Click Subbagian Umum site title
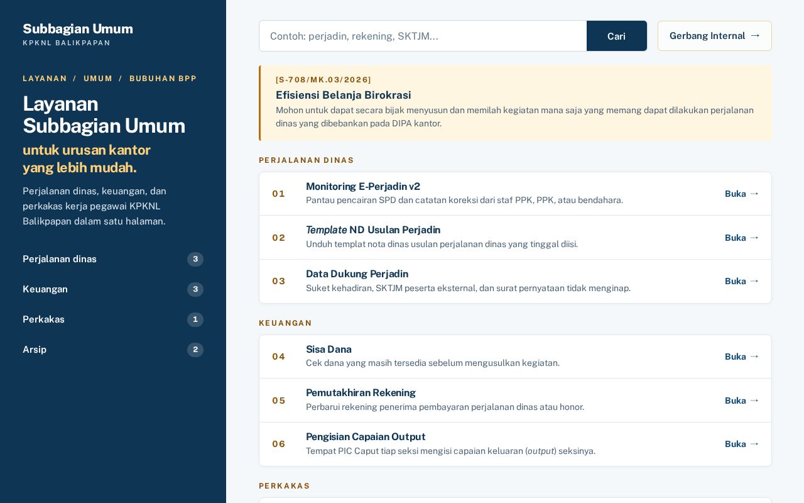 (x=78, y=29)
